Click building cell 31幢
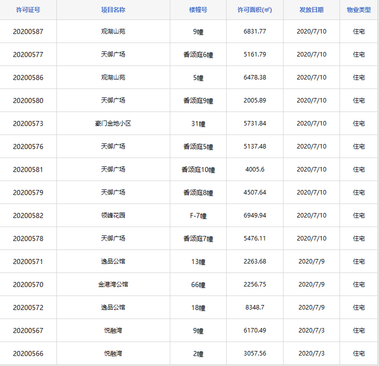Image resolution: width=379 pixels, height=366 pixels. coord(198,123)
